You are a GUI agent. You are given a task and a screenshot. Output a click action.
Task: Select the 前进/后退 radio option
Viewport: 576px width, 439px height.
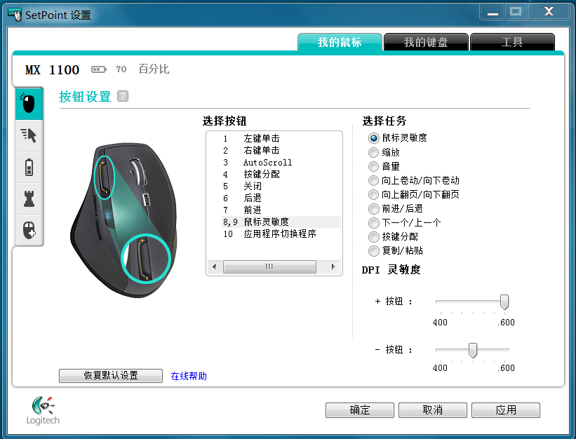pos(373,209)
